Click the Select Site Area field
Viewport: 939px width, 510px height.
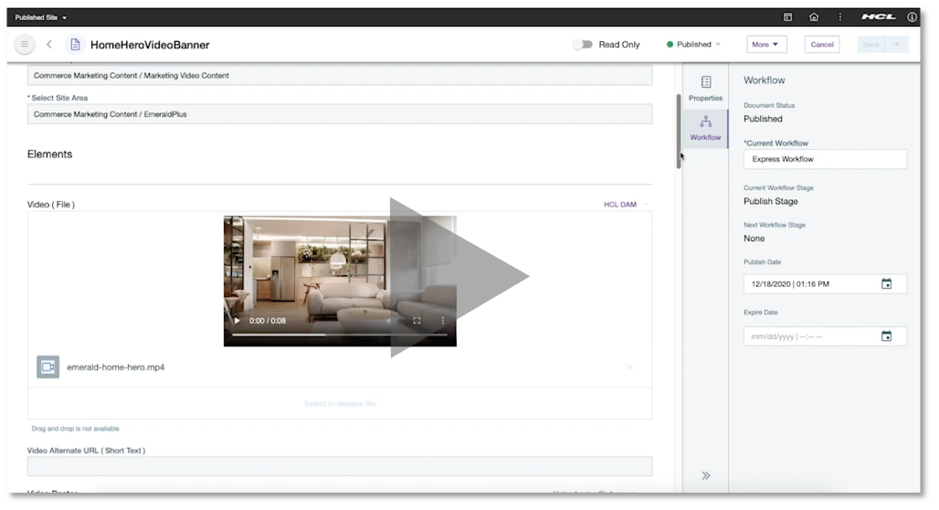[x=340, y=114]
